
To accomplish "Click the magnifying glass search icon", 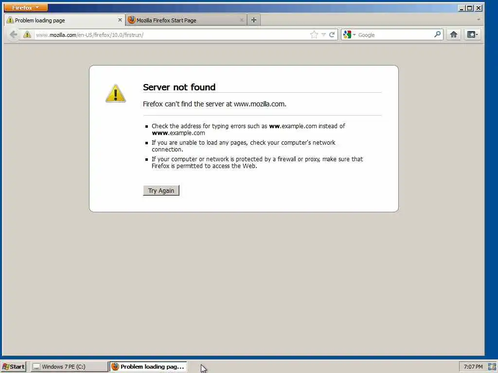I will point(437,34).
